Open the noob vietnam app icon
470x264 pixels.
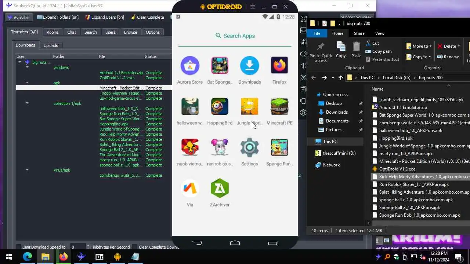[190, 147]
